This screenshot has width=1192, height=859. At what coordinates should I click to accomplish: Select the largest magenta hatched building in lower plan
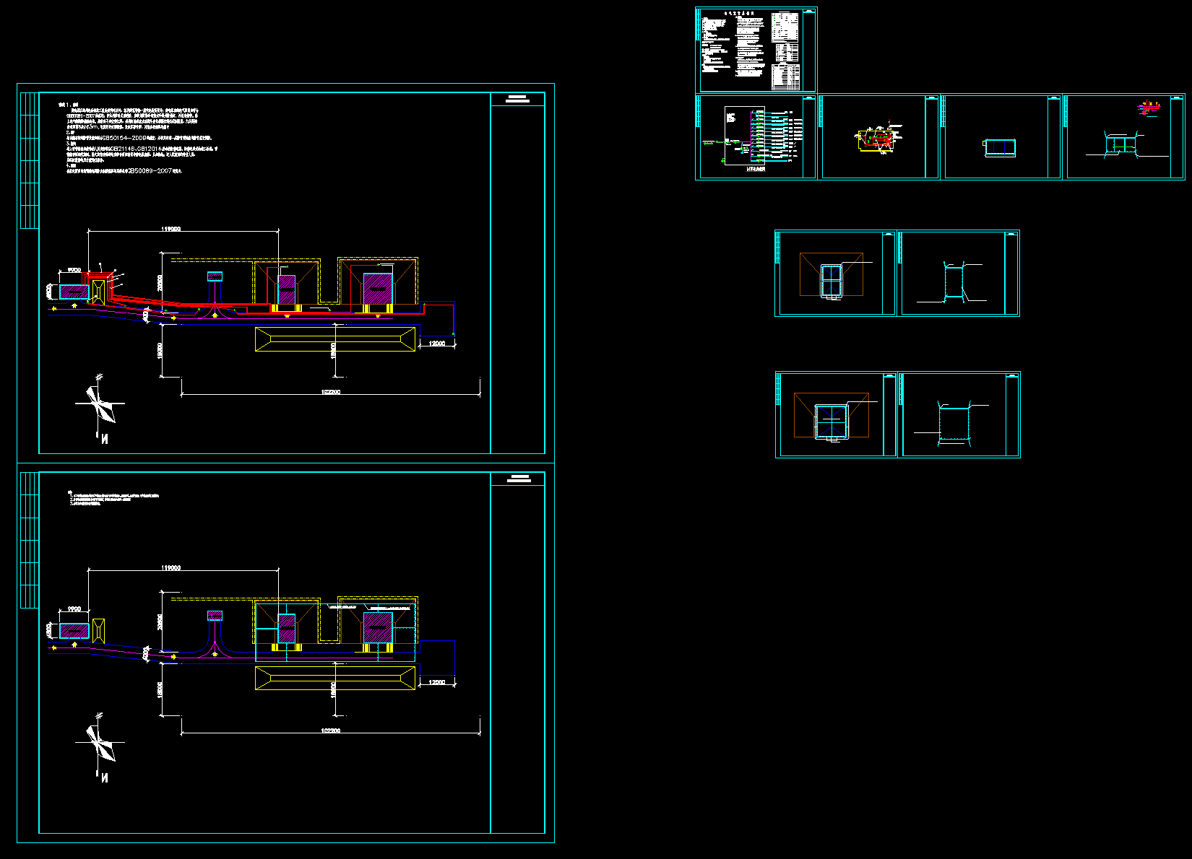(x=378, y=627)
